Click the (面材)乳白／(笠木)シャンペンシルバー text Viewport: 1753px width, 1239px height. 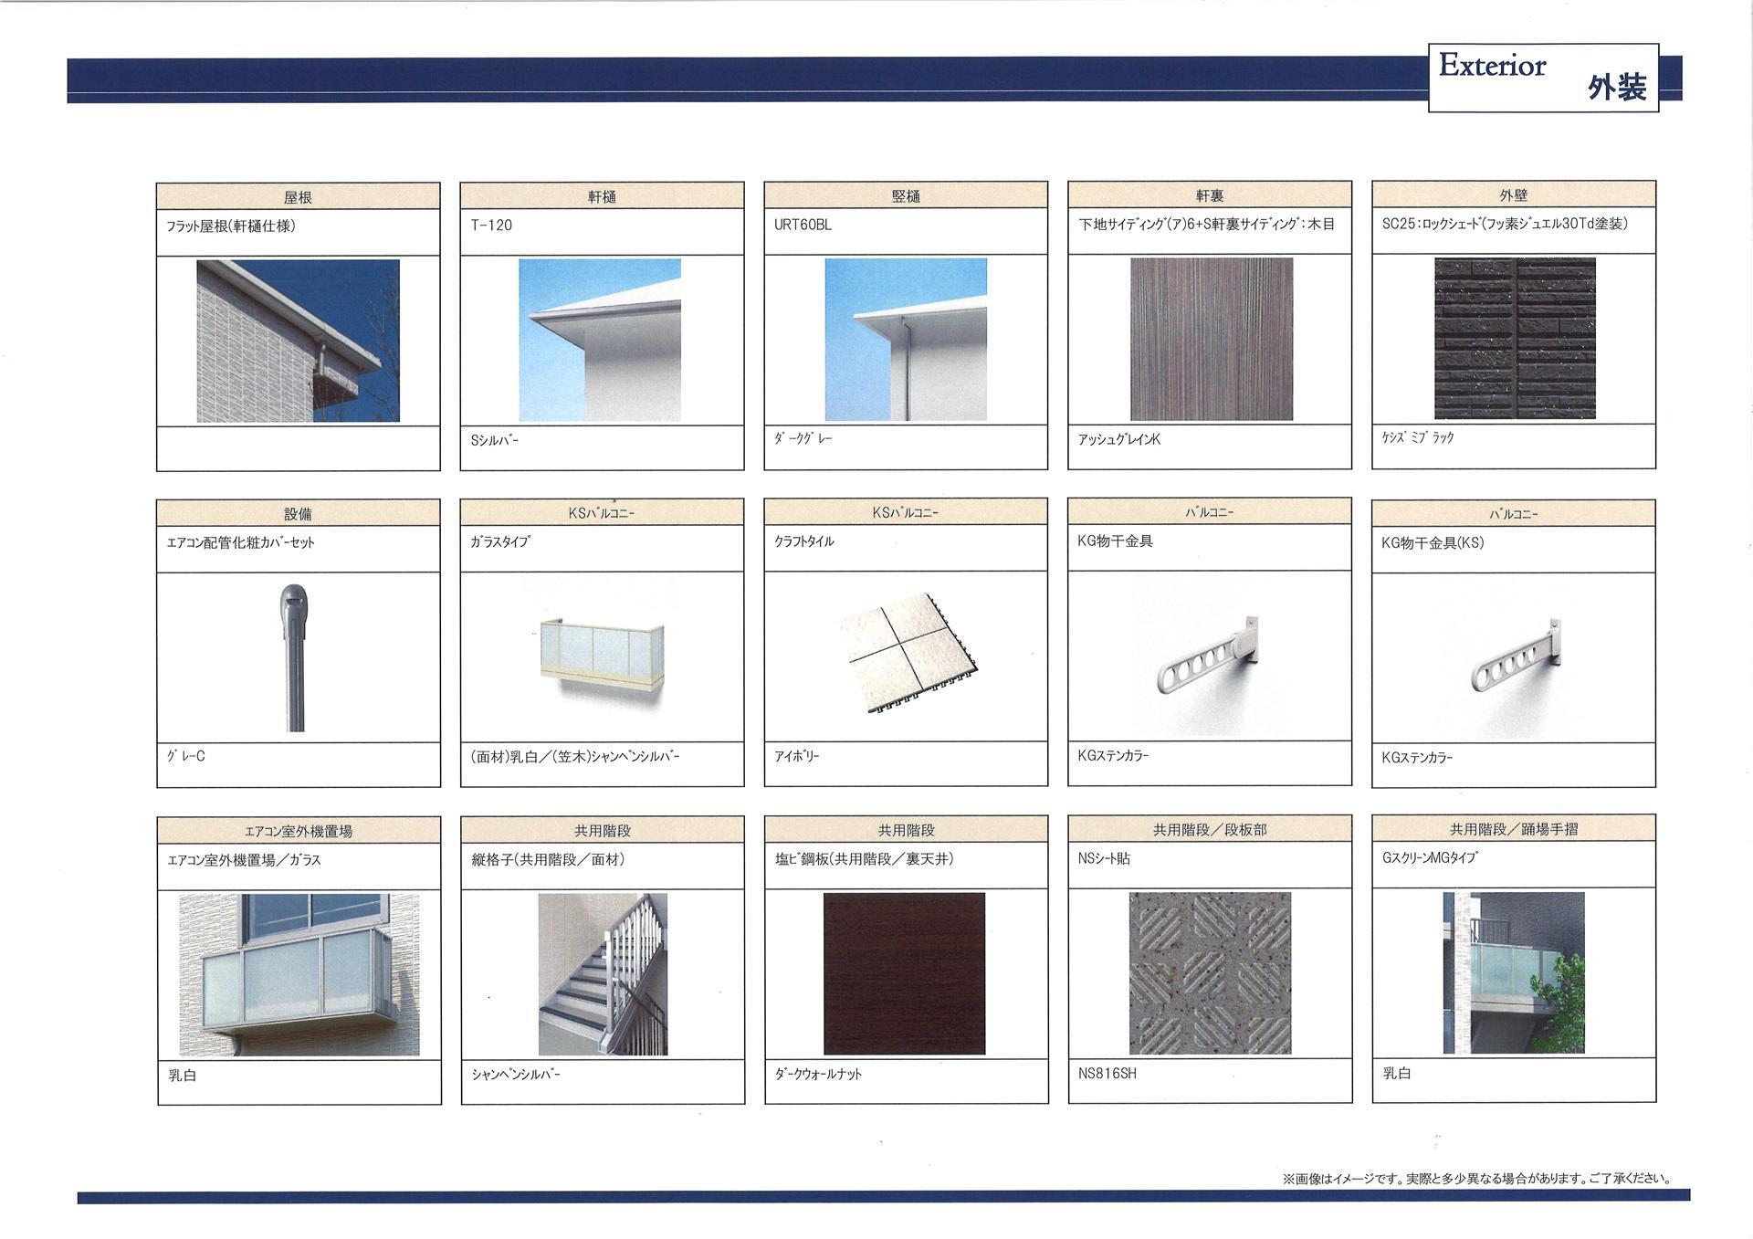pyautogui.click(x=575, y=756)
